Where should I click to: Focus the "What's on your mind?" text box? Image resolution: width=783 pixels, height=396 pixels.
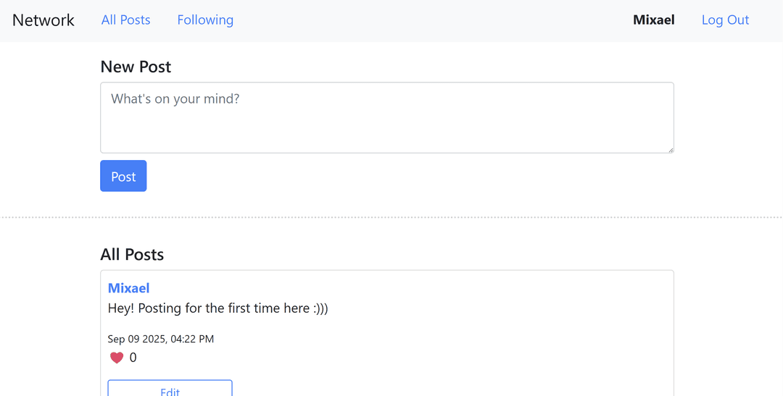(386, 117)
